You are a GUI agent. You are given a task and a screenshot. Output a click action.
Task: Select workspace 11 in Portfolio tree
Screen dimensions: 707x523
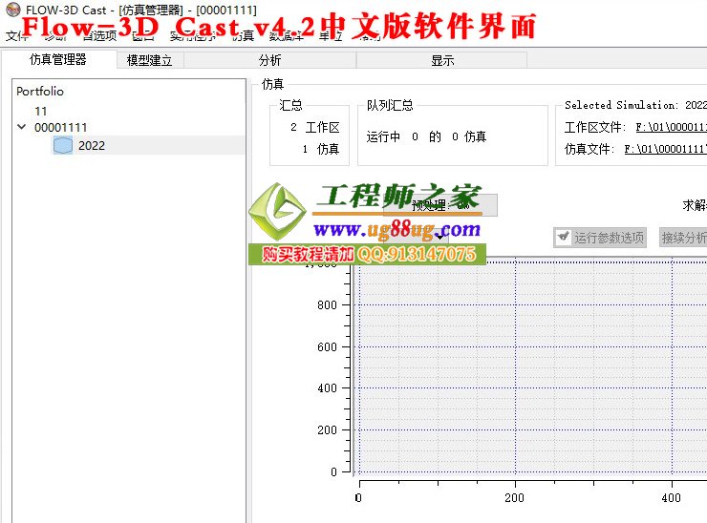[x=40, y=111]
